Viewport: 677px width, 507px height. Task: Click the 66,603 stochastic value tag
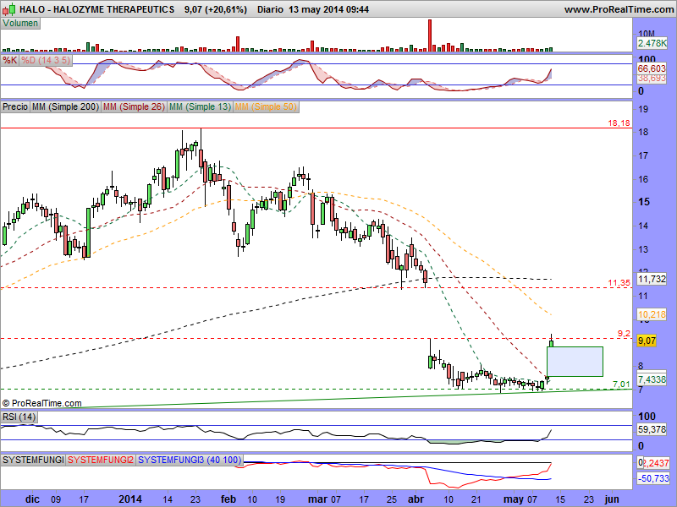pos(652,68)
